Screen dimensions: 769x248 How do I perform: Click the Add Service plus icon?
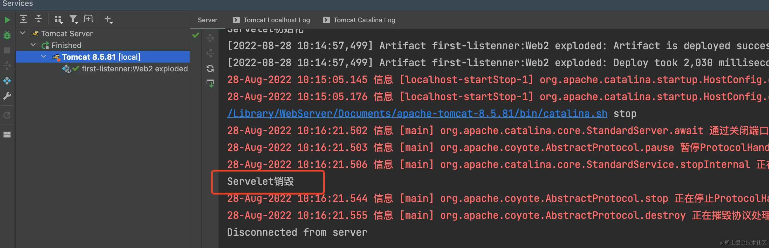(108, 19)
